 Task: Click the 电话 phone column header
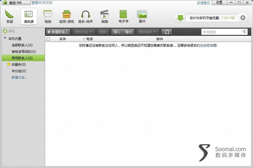[89, 39]
